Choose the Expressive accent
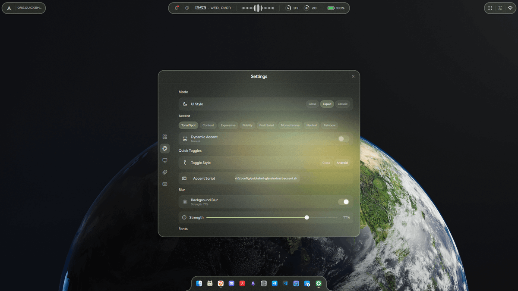The image size is (518, 291). pyautogui.click(x=228, y=125)
